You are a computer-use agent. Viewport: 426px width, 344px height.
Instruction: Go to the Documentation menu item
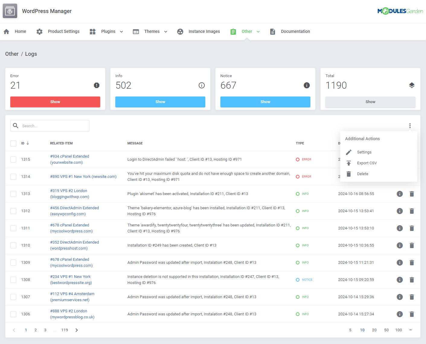pyautogui.click(x=295, y=31)
